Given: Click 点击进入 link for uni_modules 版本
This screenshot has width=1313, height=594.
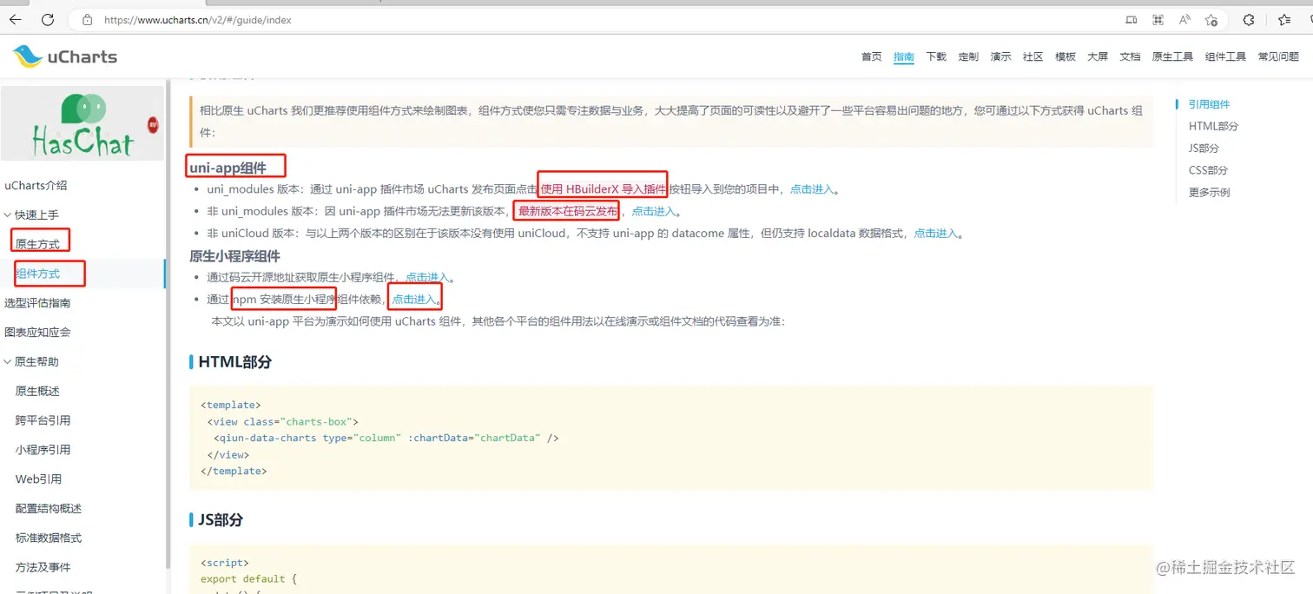Looking at the screenshot, I should 811,189.
